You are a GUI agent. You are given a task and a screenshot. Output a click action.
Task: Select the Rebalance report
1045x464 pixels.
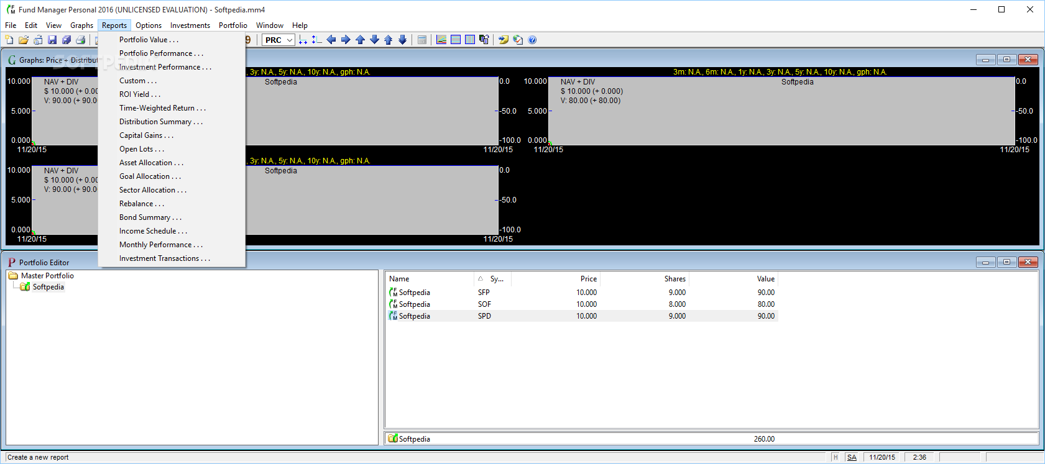172,204
